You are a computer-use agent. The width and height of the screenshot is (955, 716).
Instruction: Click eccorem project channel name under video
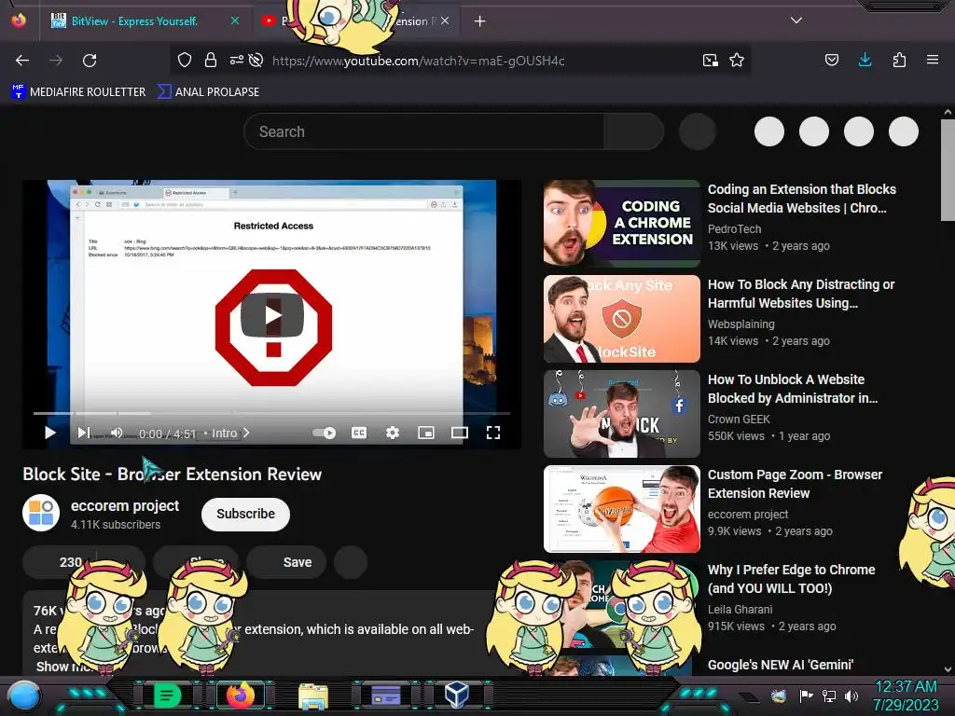[125, 505]
